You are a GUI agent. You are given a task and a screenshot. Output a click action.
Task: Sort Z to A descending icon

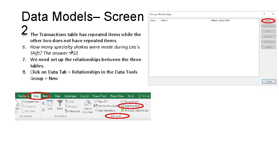[x=44, y=110]
